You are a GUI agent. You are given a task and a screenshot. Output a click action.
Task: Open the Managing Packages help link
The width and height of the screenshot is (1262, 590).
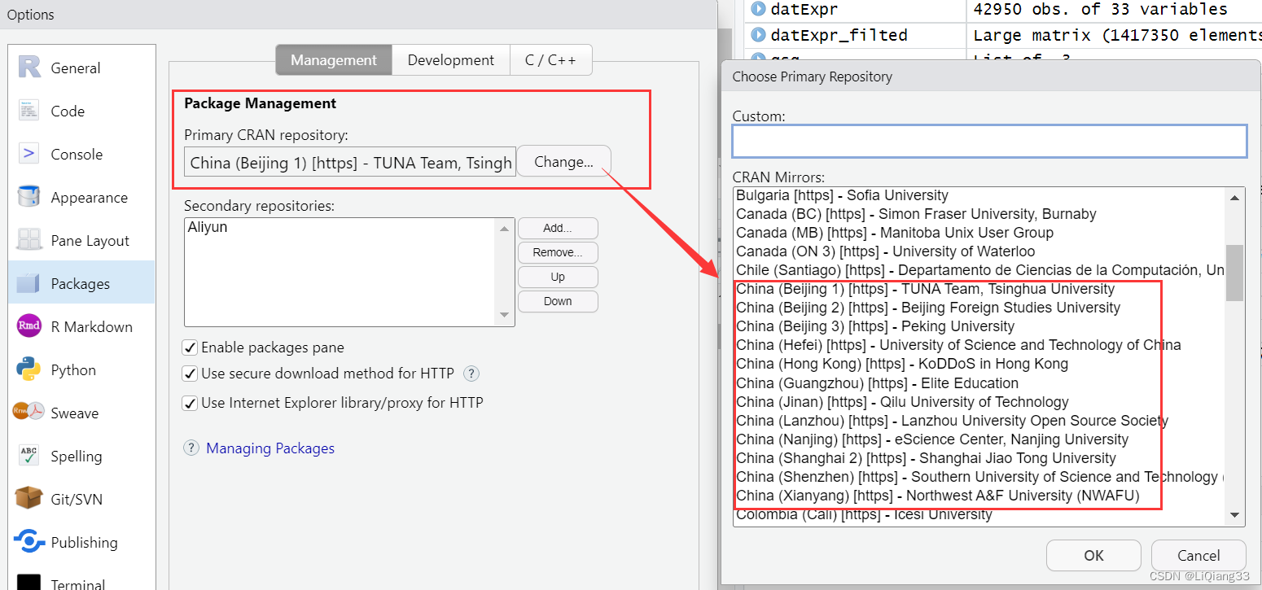point(270,448)
